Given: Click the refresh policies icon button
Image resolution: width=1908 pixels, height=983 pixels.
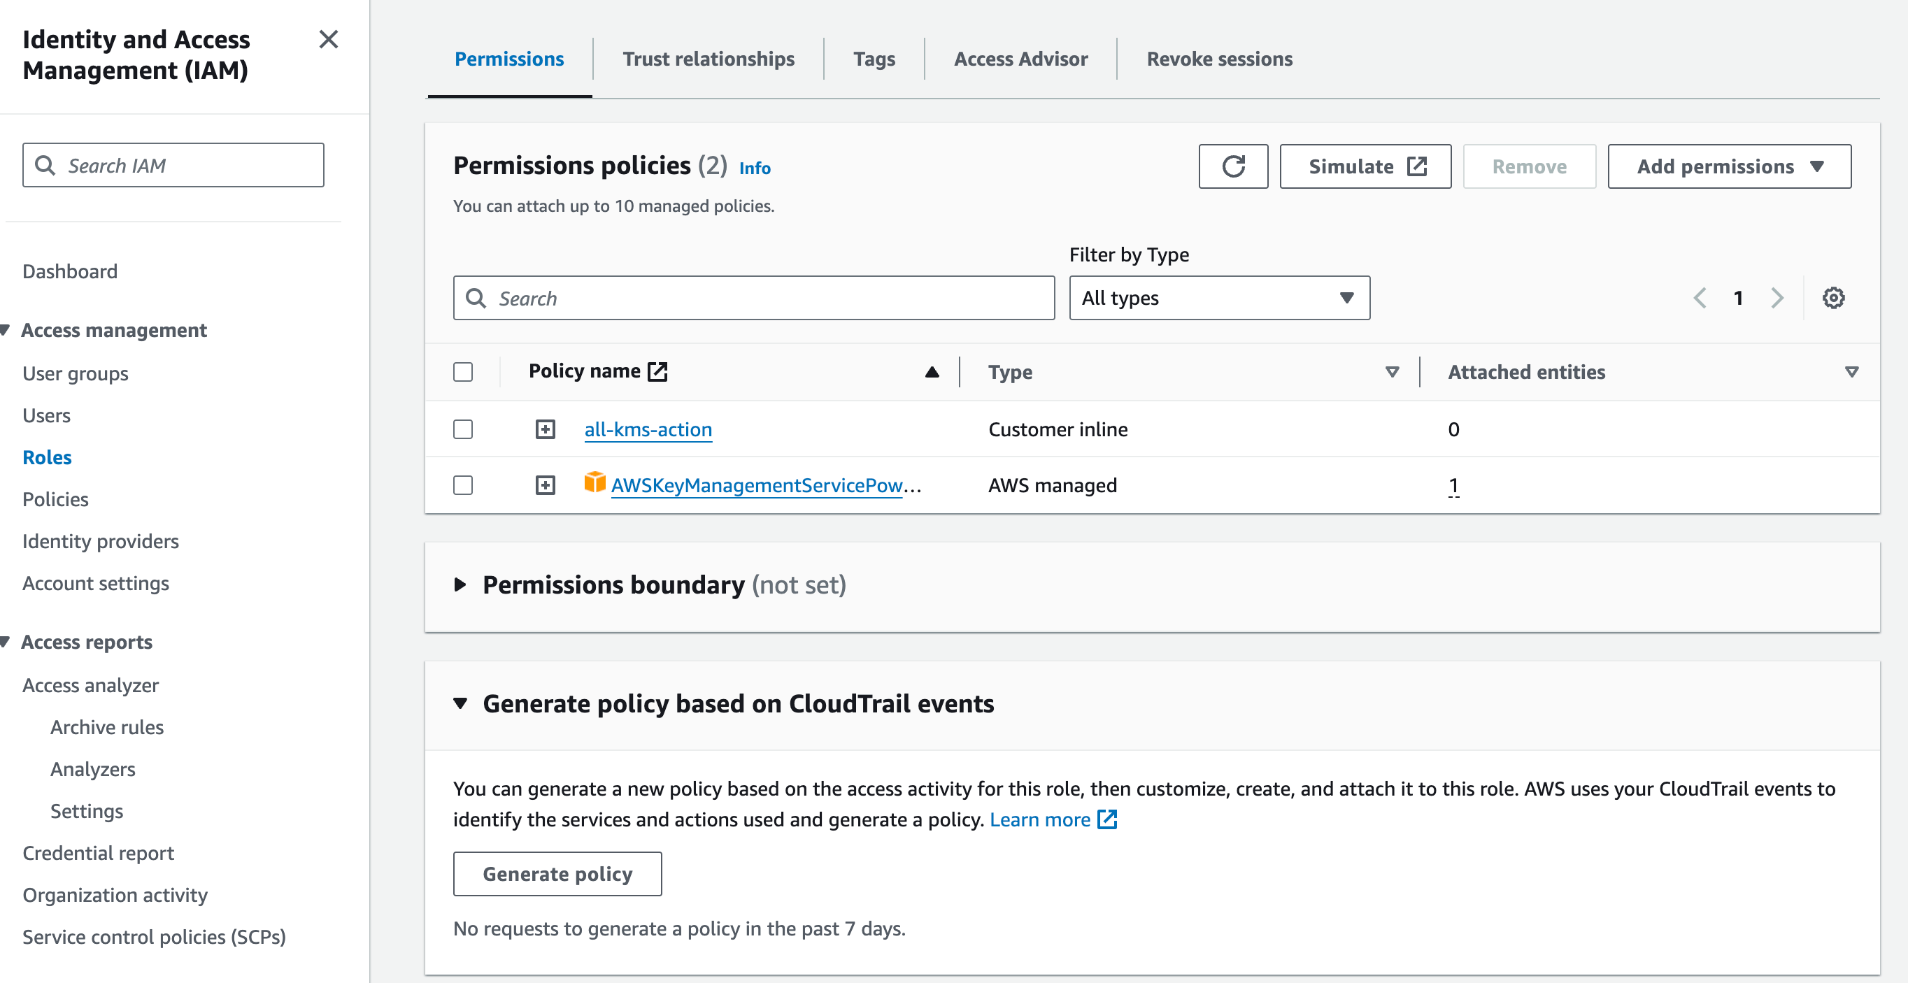Looking at the screenshot, I should point(1232,166).
